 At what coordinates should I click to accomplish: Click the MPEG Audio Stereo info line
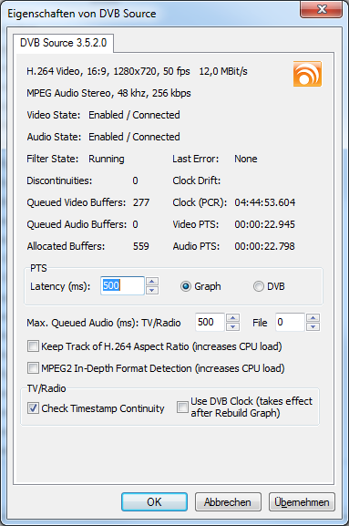(108, 93)
